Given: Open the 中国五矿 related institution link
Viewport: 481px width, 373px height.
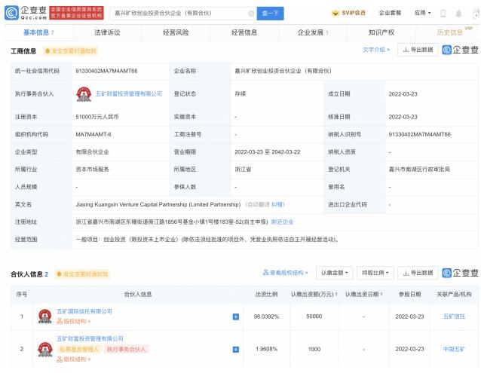Looking at the screenshot, I should (x=454, y=349).
